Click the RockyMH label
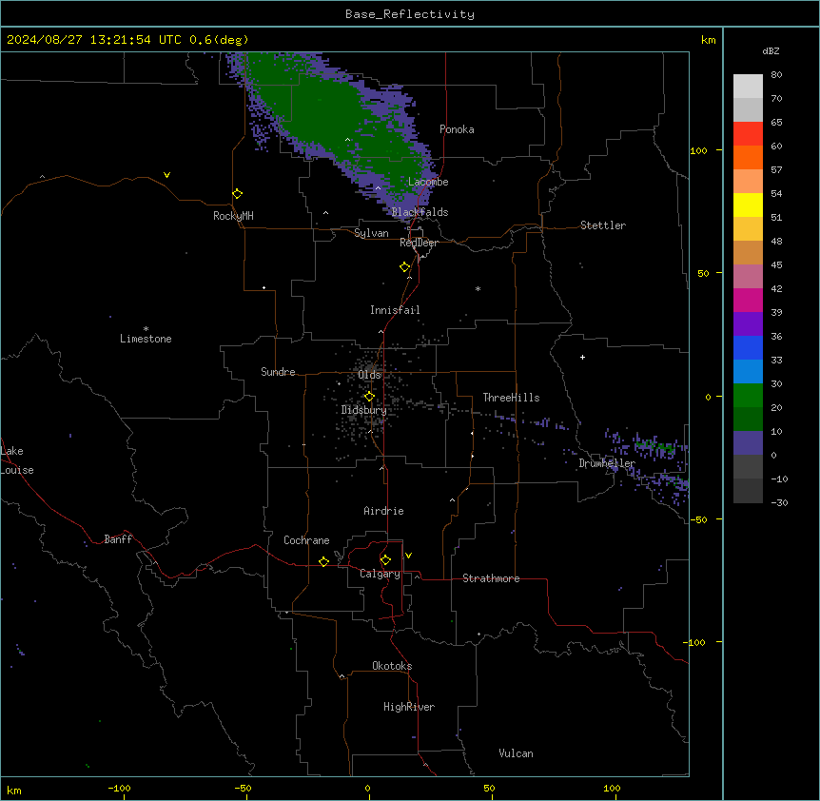The image size is (820, 801). (x=233, y=216)
